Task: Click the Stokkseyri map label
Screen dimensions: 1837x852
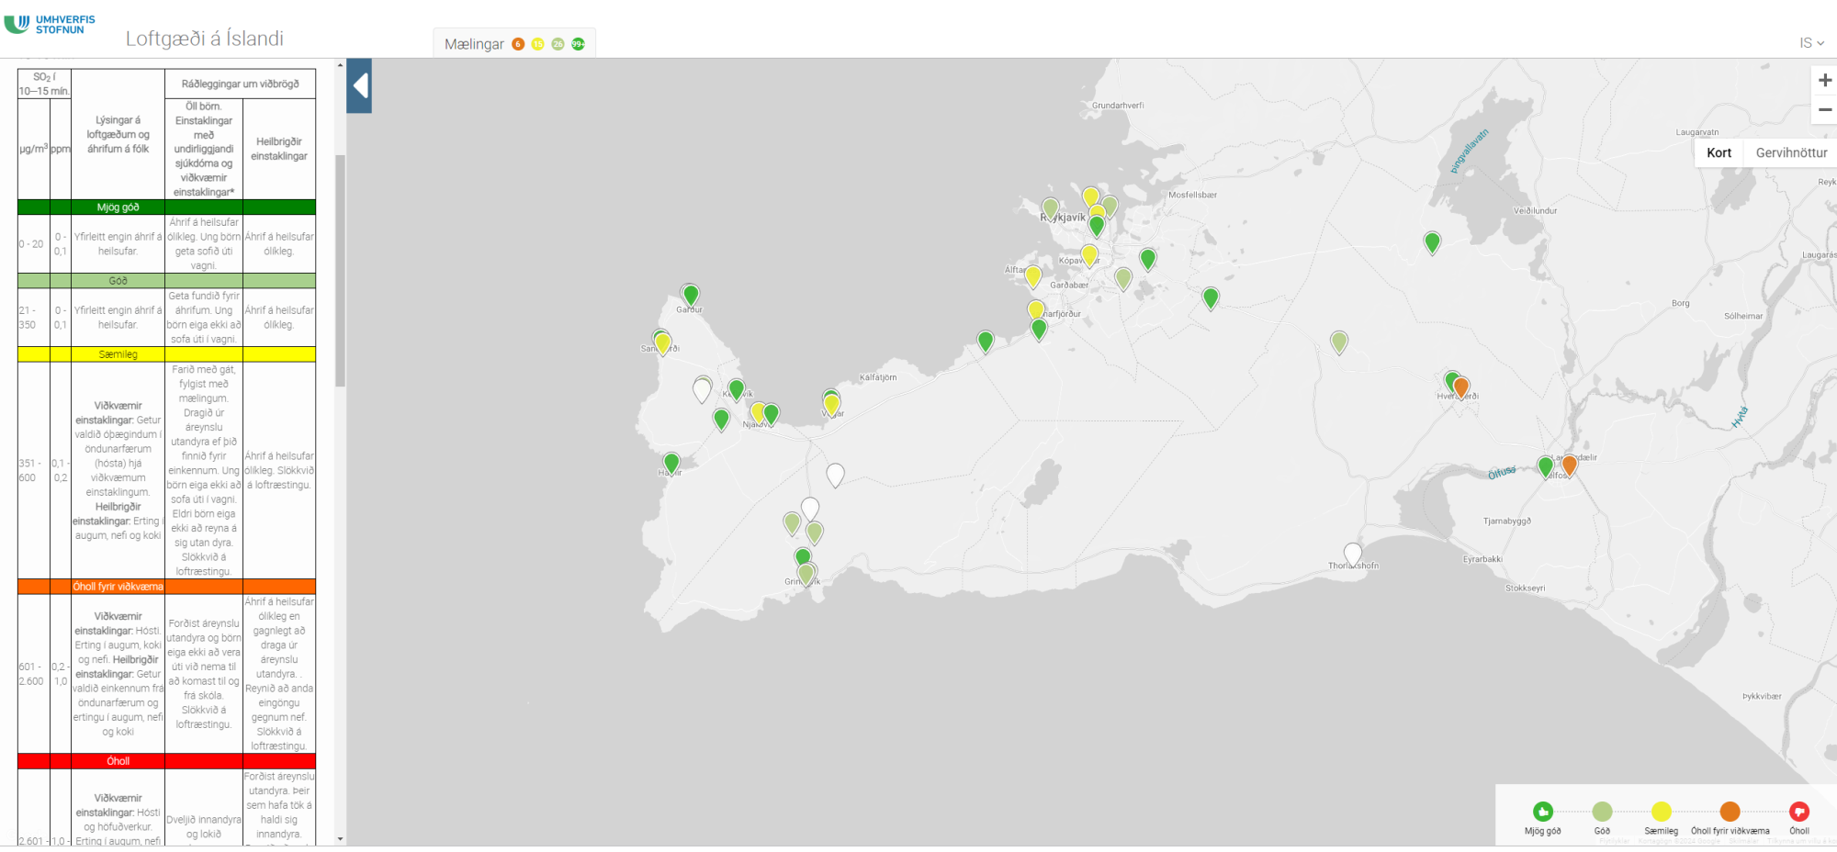Action: [x=1525, y=589]
